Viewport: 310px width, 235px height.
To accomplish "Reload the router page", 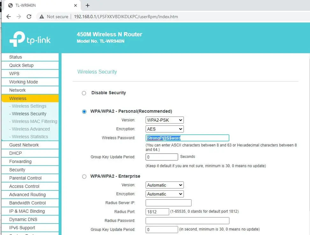I will [x=29, y=17].
